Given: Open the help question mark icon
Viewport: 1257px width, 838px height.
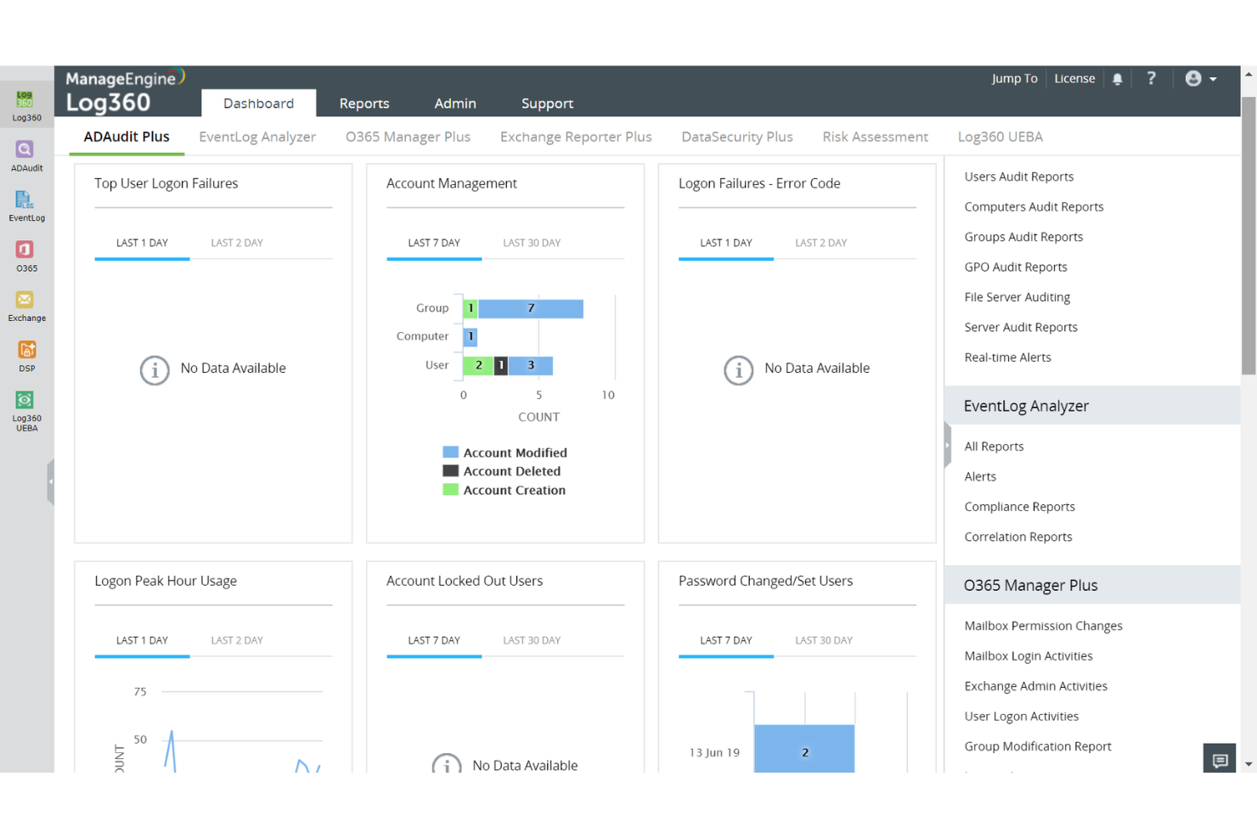Looking at the screenshot, I should pos(1152,78).
